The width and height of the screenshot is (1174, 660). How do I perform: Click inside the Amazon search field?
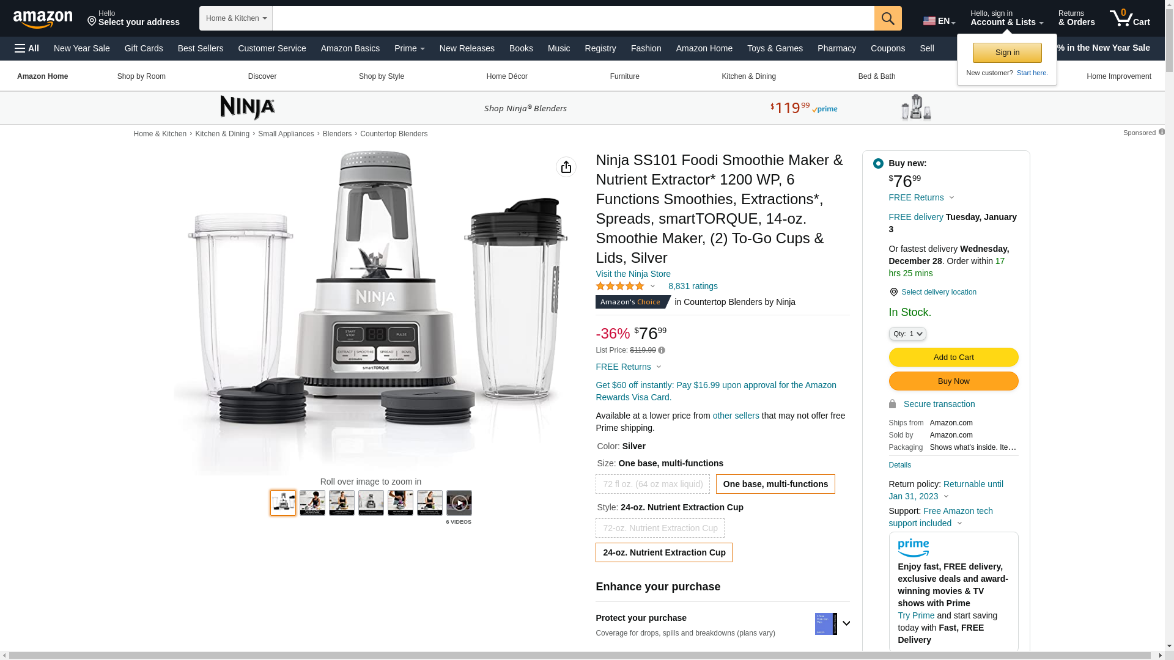[573, 18]
